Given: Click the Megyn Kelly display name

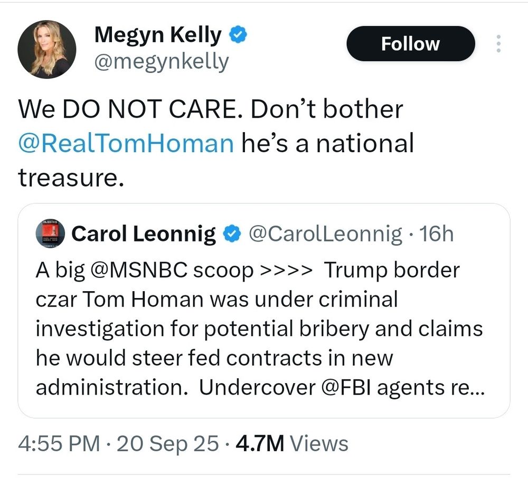Looking at the screenshot, I should [158, 35].
